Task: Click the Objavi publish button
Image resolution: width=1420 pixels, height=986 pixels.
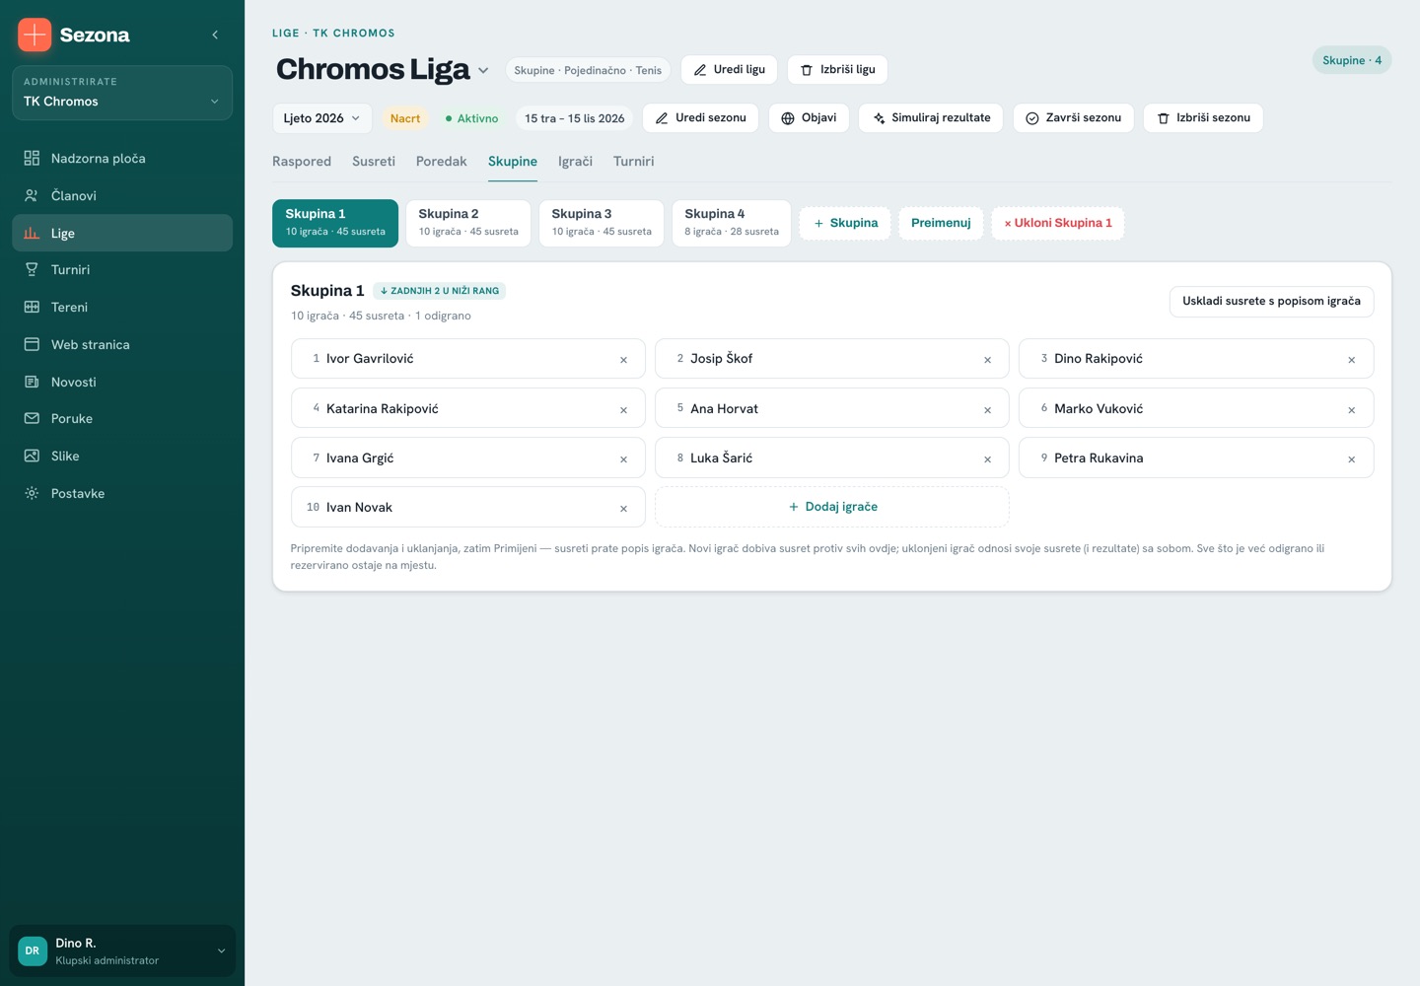Action: [809, 118]
